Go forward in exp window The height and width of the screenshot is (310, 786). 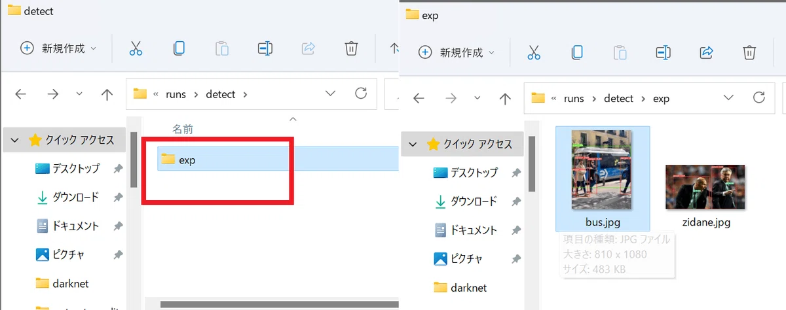(x=450, y=98)
